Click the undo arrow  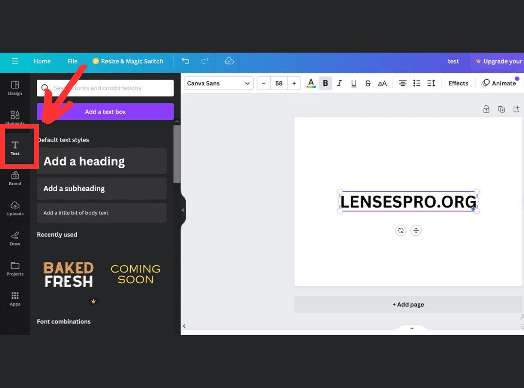tap(185, 61)
